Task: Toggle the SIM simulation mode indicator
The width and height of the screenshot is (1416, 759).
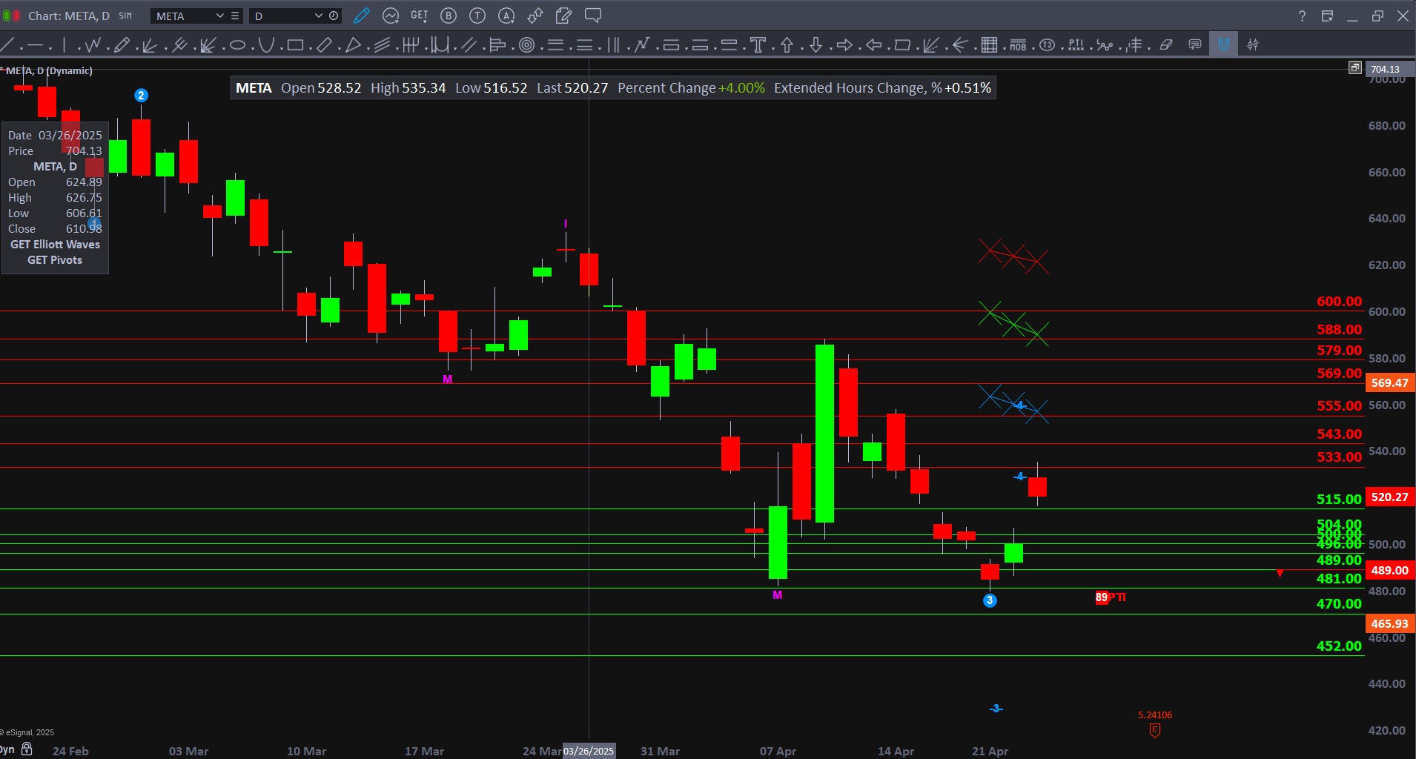Action: point(125,16)
